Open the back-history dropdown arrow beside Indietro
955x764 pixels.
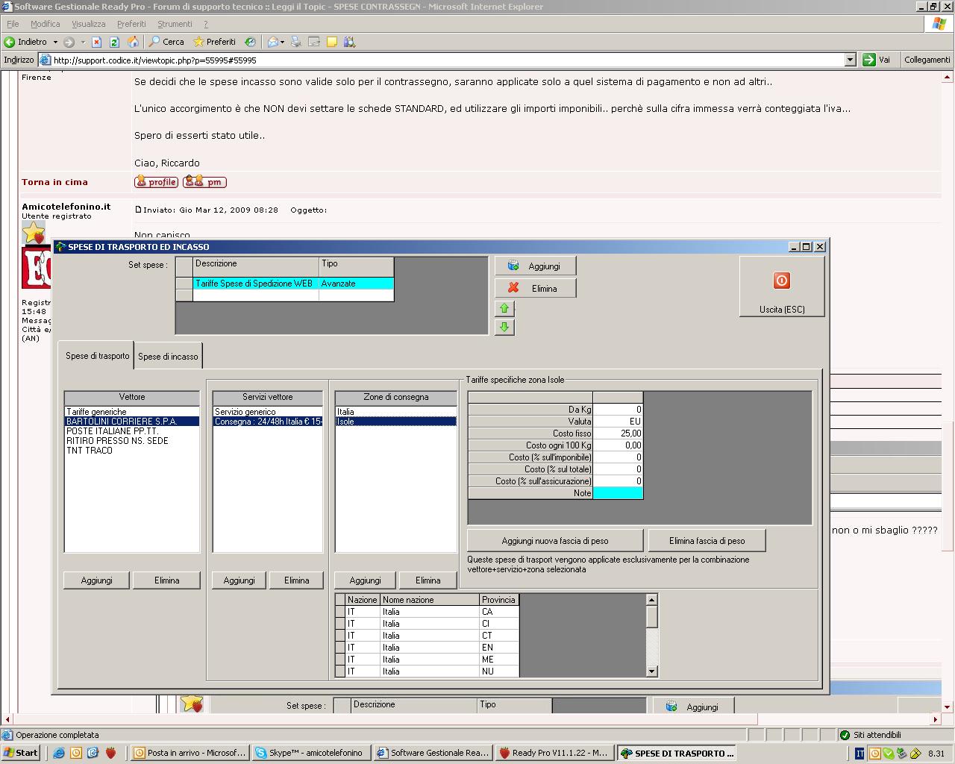(x=55, y=42)
